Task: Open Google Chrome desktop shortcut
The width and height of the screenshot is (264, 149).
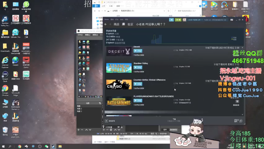Action: (x=5, y=91)
